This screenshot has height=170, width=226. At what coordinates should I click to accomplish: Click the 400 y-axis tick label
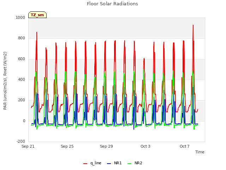tap(22, 79)
